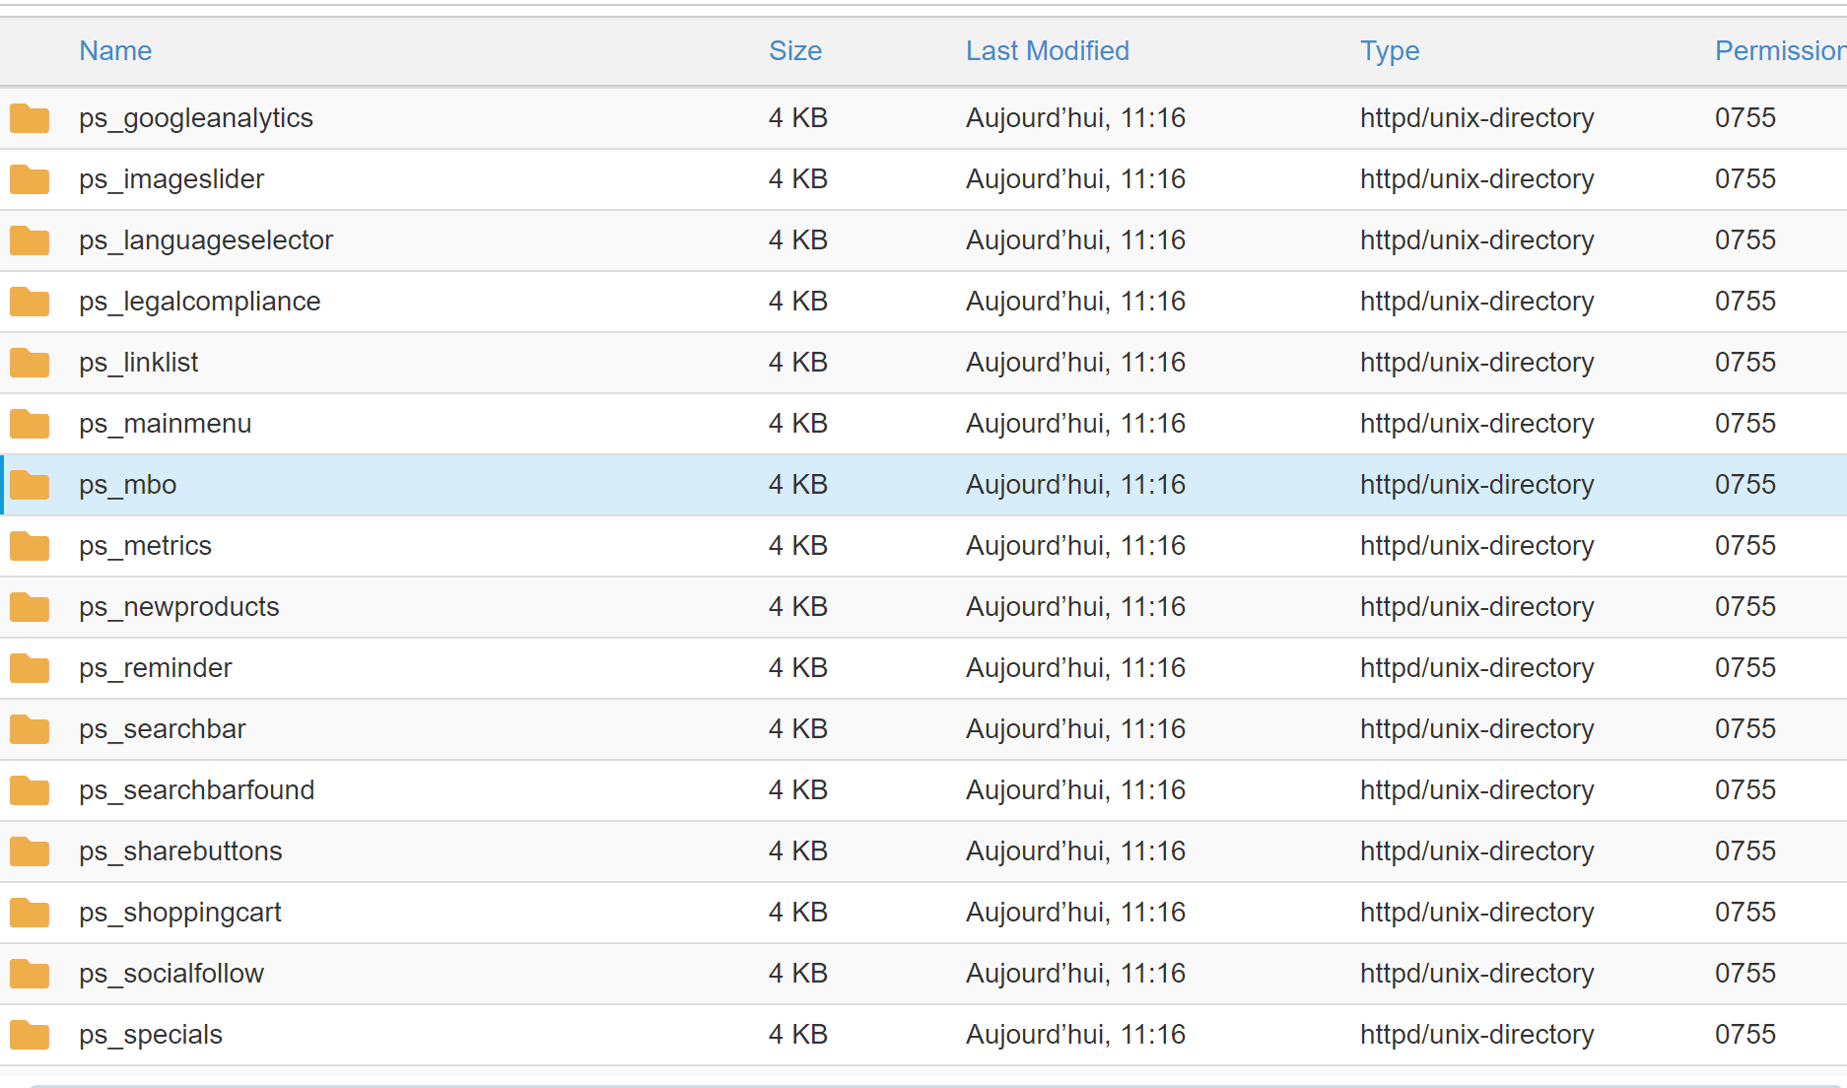Select the ps_shoppingcart folder name
Screen dimensions: 1847x1088
point(180,913)
